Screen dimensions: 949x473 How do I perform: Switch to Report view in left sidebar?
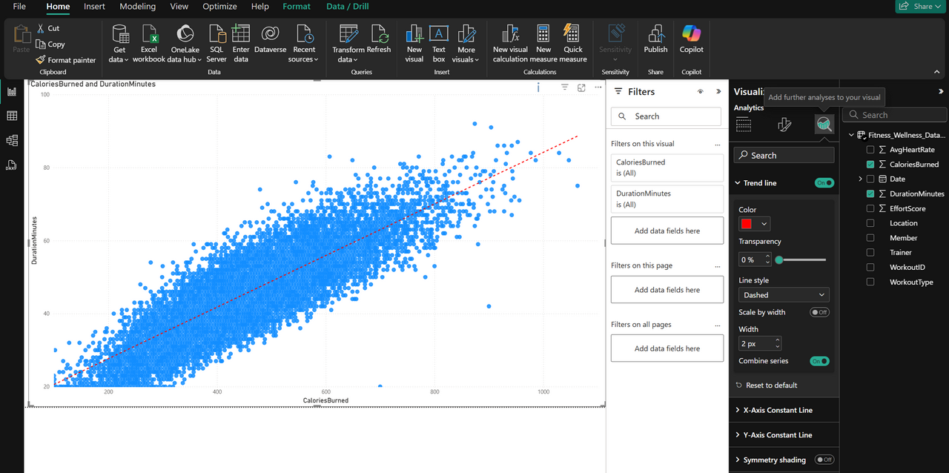[12, 92]
